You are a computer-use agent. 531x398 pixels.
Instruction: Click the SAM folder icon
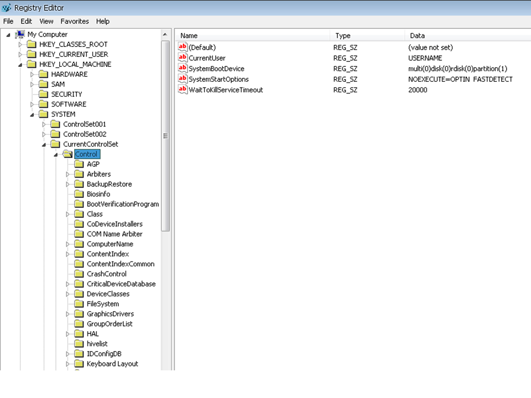[43, 84]
